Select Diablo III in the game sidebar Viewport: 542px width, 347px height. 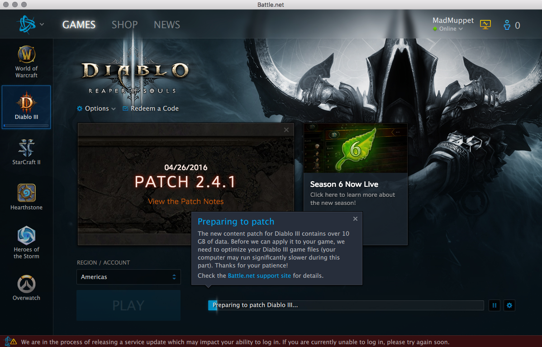pyautogui.click(x=26, y=107)
